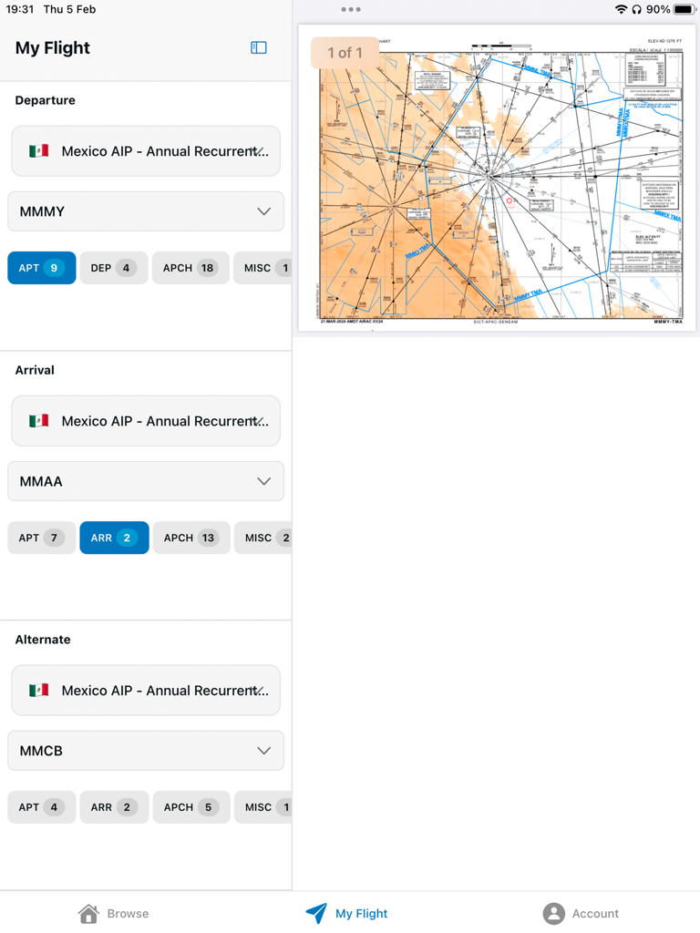Tap the battery indicator
Image resolution: width=700 pixels, height=933 pixels.
[x=685, y=9]
